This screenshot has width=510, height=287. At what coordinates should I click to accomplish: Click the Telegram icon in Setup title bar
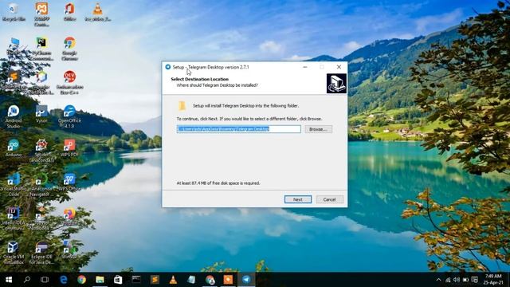168,67
